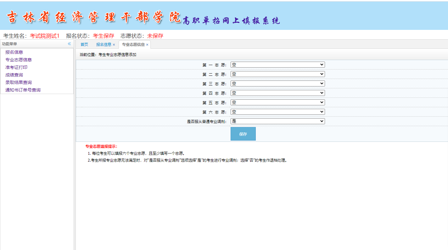Click tip 1 about six 专业志愿

tap(136, 153)
